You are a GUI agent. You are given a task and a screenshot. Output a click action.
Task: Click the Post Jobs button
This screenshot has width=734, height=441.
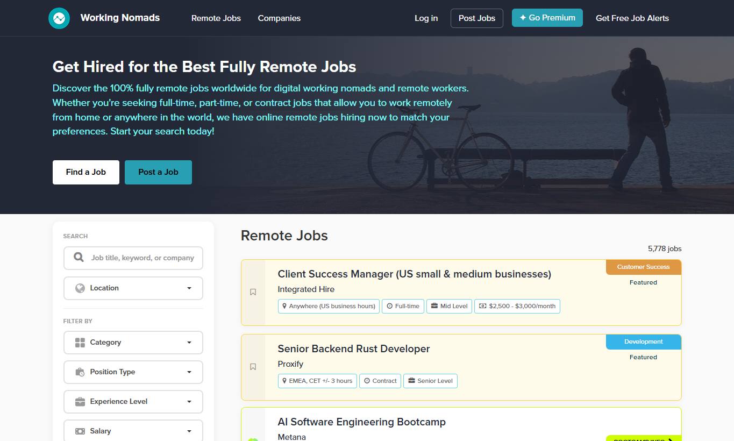point(477,18)
